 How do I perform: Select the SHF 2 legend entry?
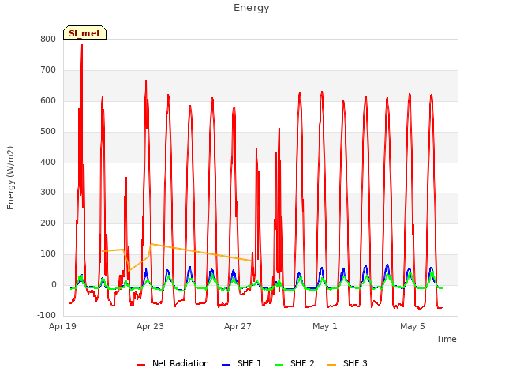tap(294, 363)
